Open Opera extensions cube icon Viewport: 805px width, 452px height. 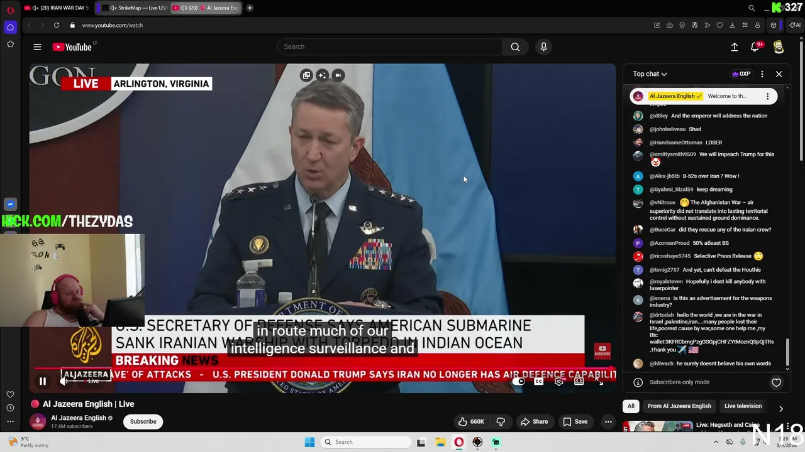774,25
